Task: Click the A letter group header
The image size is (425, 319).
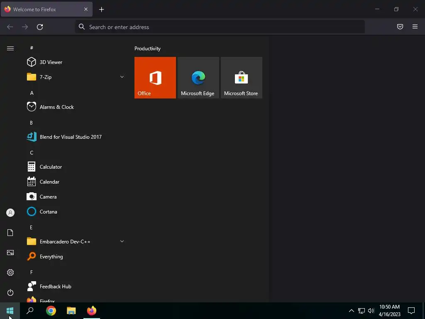Action: click(x=32, y=93)
